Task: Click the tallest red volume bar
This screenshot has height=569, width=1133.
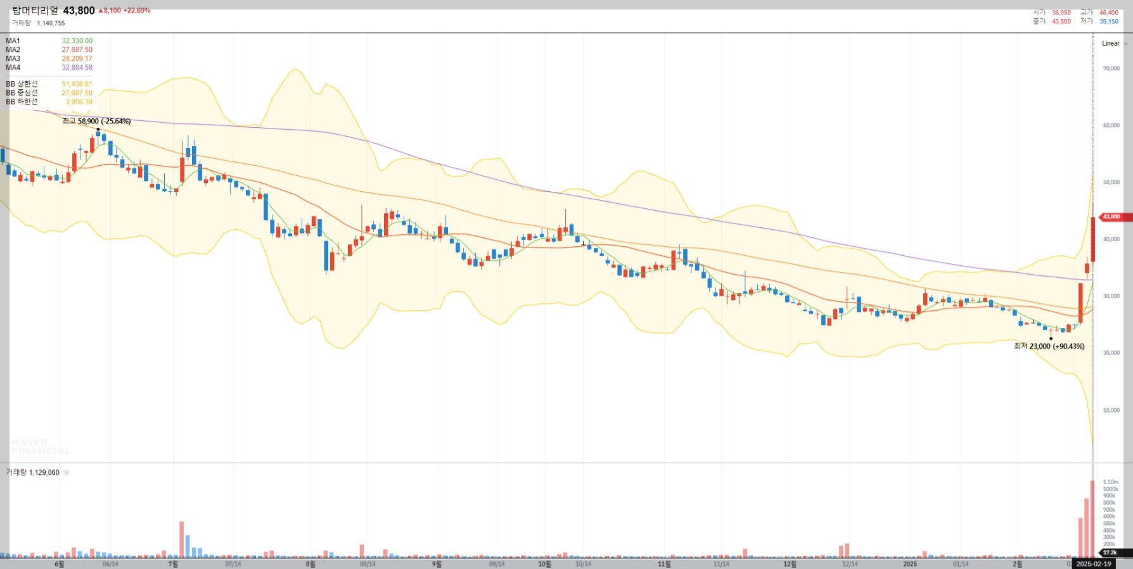Action: point(1092,519)
